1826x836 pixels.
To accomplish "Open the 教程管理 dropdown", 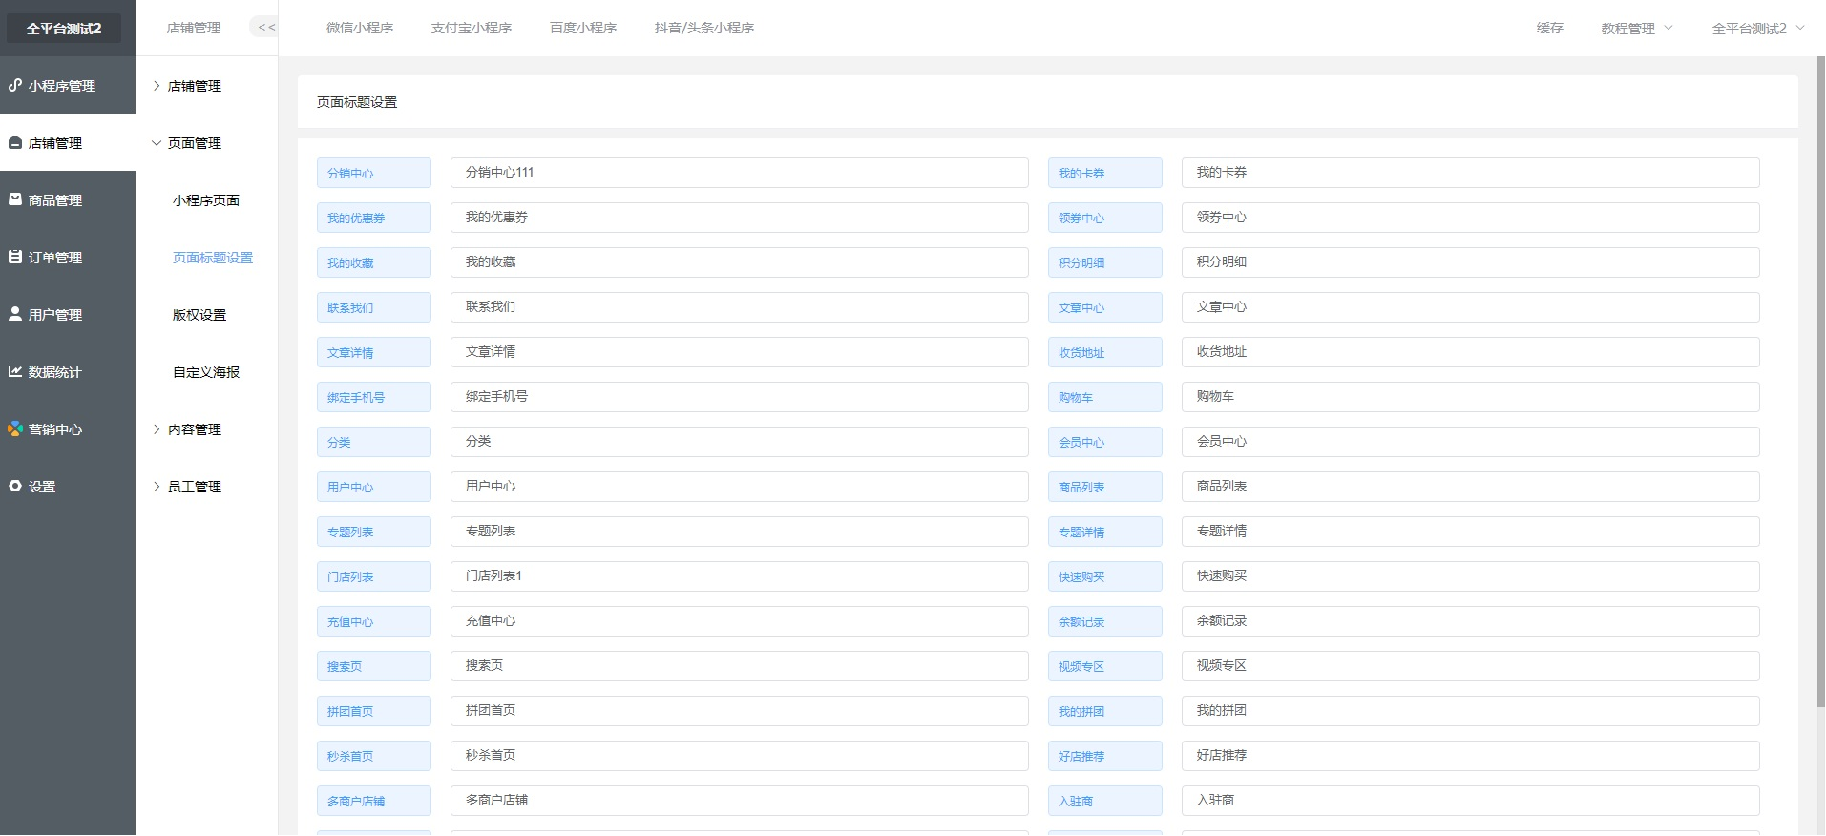I will click(1637, 29).
